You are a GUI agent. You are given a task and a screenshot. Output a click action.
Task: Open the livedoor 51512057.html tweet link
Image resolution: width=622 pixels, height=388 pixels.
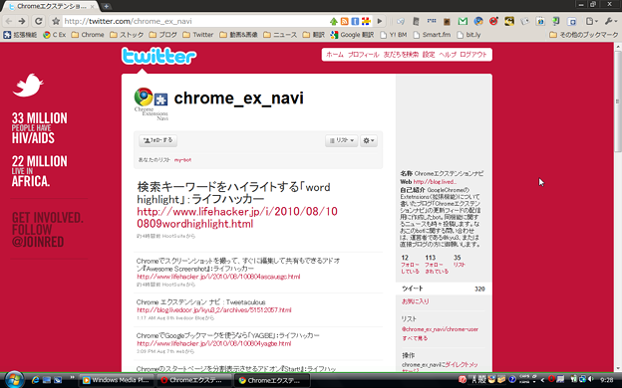213,310
